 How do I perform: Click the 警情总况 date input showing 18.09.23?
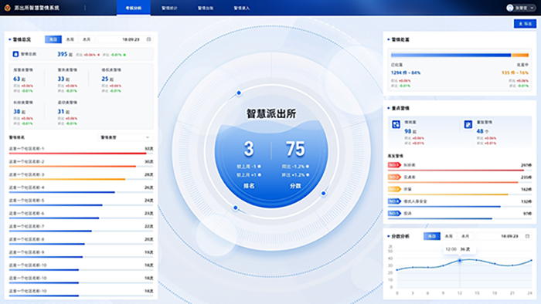(x=125, y=39)
